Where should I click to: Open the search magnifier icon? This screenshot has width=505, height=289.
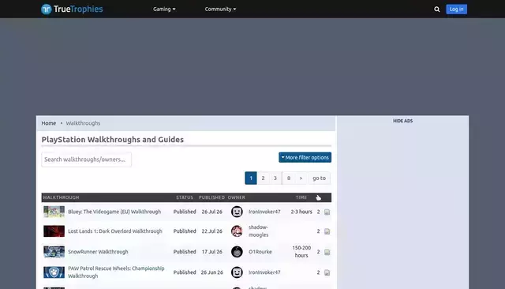point(436,9)
